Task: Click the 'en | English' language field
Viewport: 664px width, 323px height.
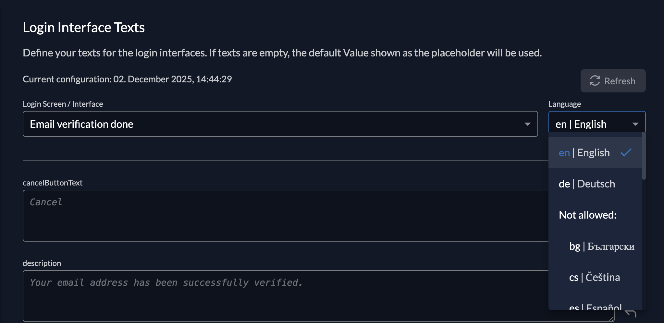Action: 581,124
